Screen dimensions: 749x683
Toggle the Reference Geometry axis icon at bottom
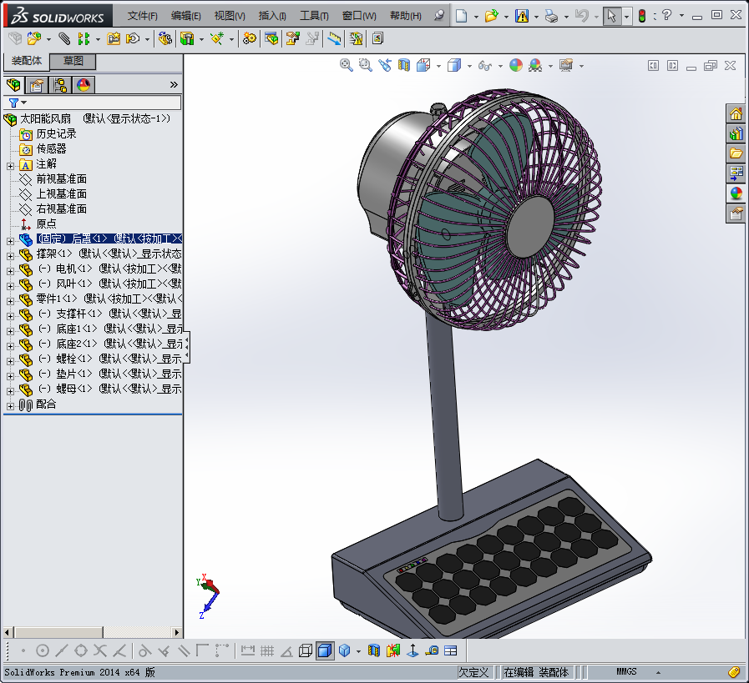point(412,650)
